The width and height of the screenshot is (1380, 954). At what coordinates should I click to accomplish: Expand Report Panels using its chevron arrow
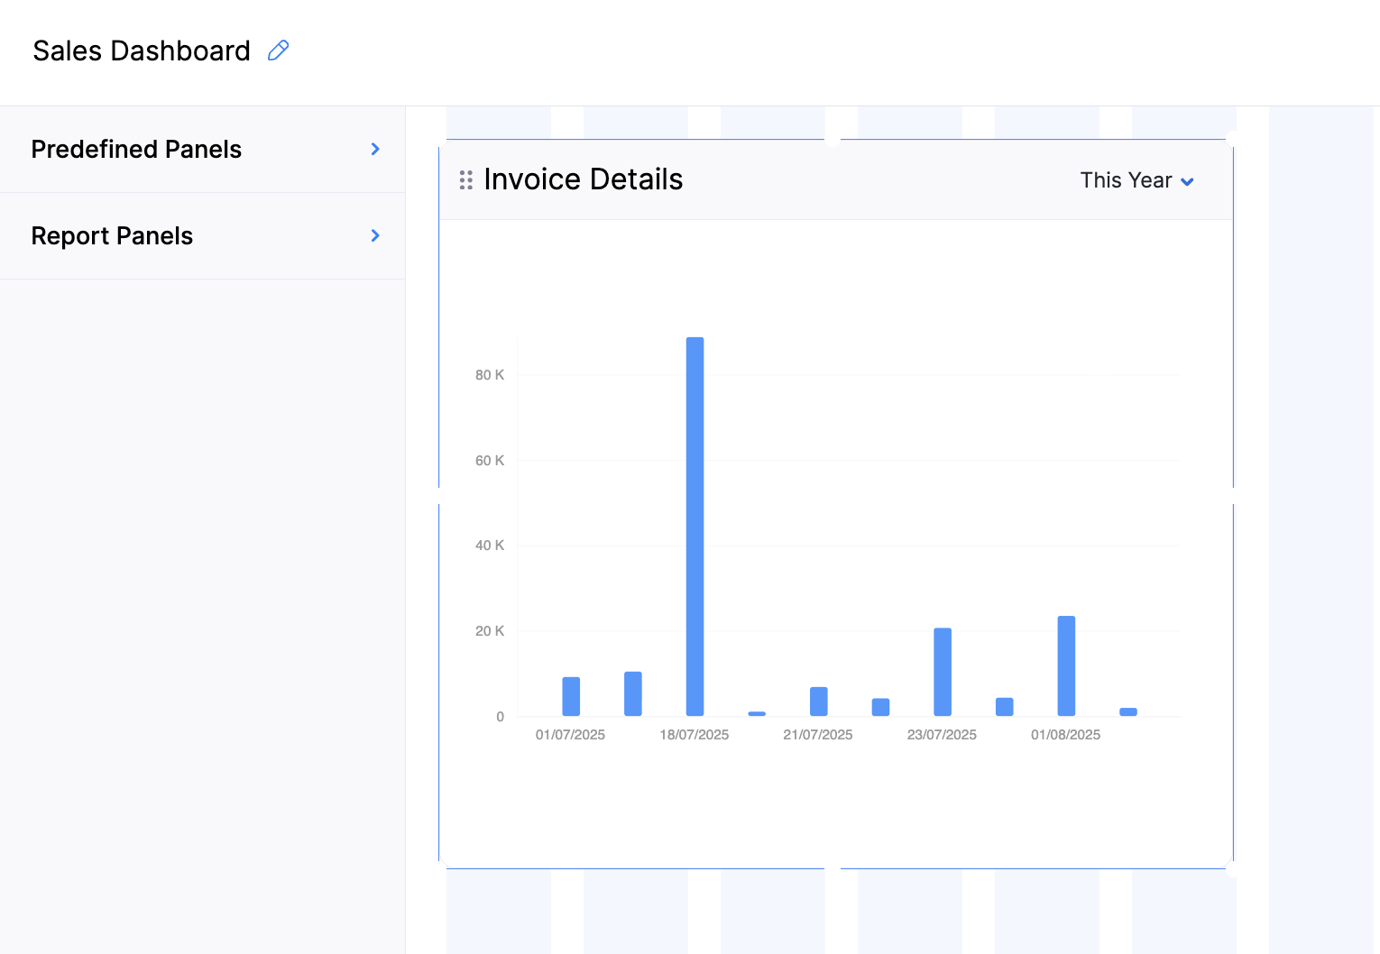click(x=375, y=235)
